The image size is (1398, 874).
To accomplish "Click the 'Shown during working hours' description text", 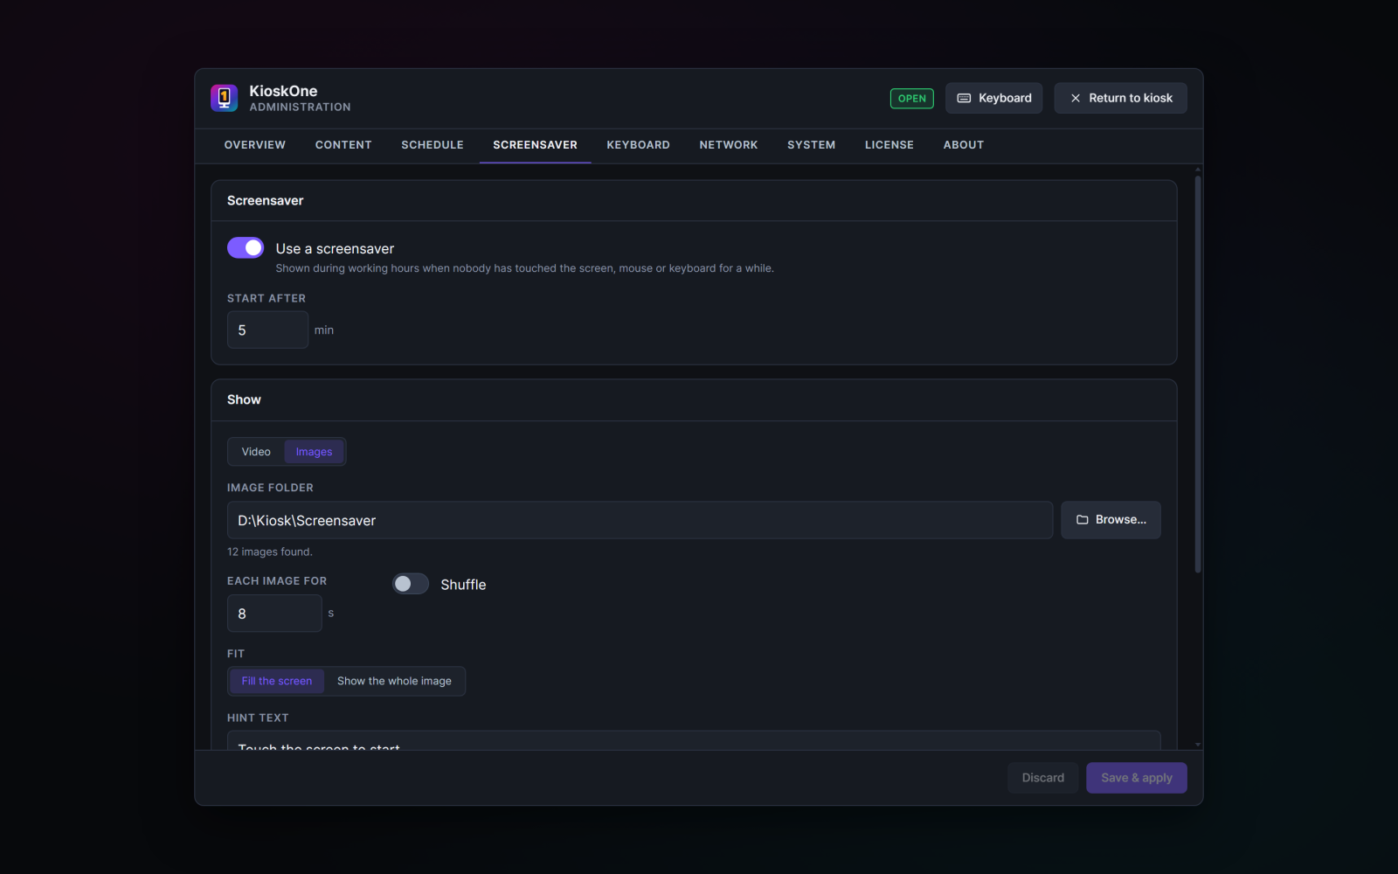I will pyautogui.click(x=525, y=268).
